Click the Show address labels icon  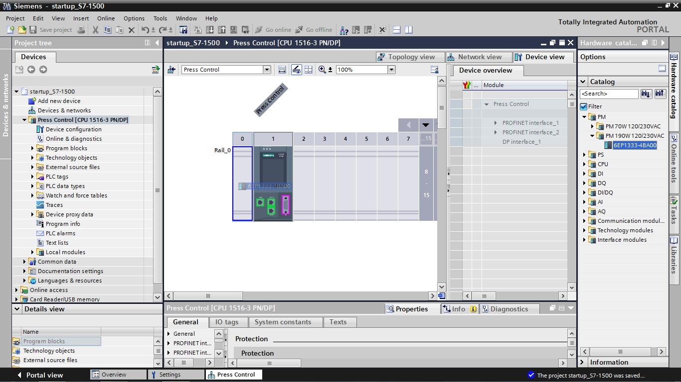coord(282,70)
